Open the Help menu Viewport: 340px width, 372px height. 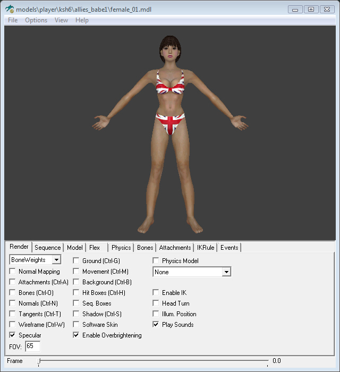click(82, 20)
